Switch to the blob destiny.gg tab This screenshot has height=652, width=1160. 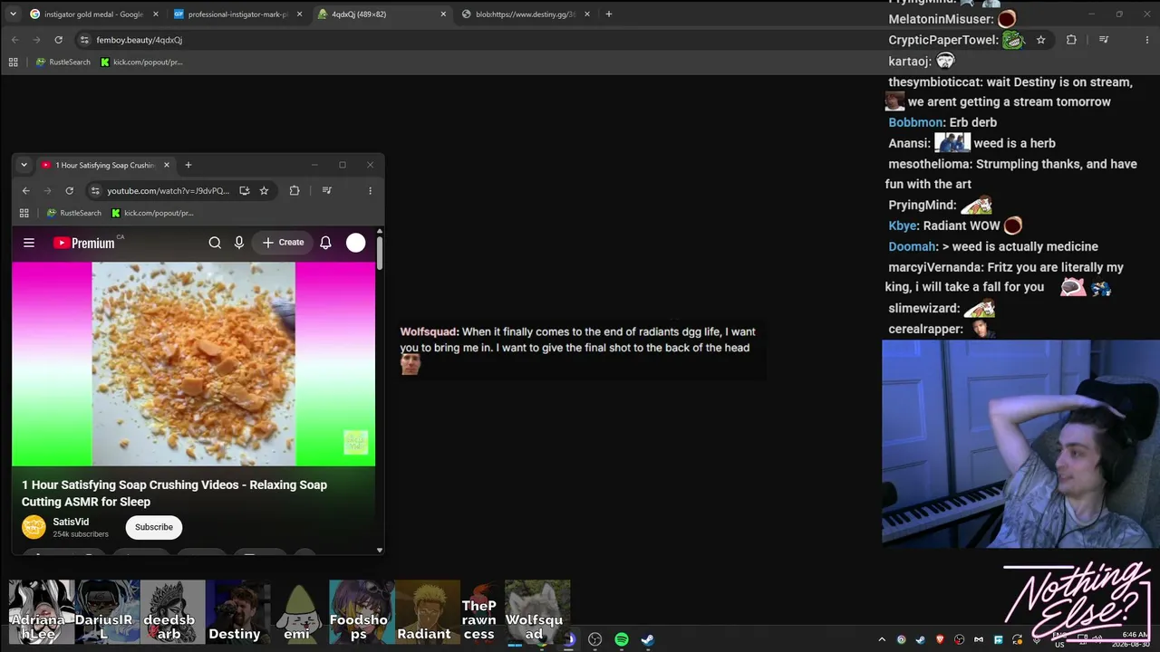coord(527,14)
